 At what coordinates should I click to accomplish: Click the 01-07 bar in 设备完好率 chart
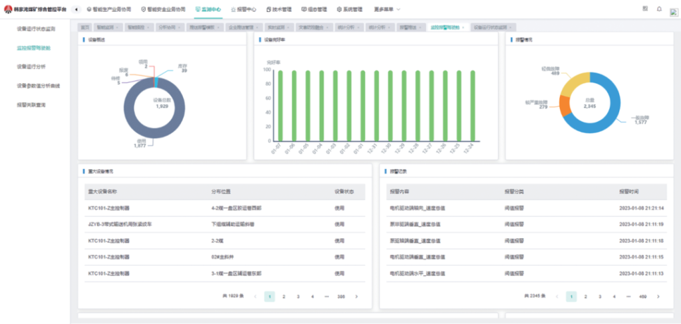tap(281, 105)
